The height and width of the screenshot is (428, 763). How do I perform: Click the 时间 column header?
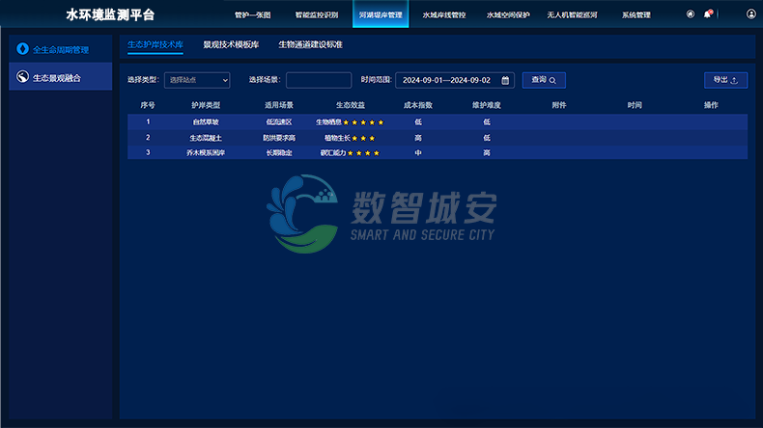coord(635,105)
